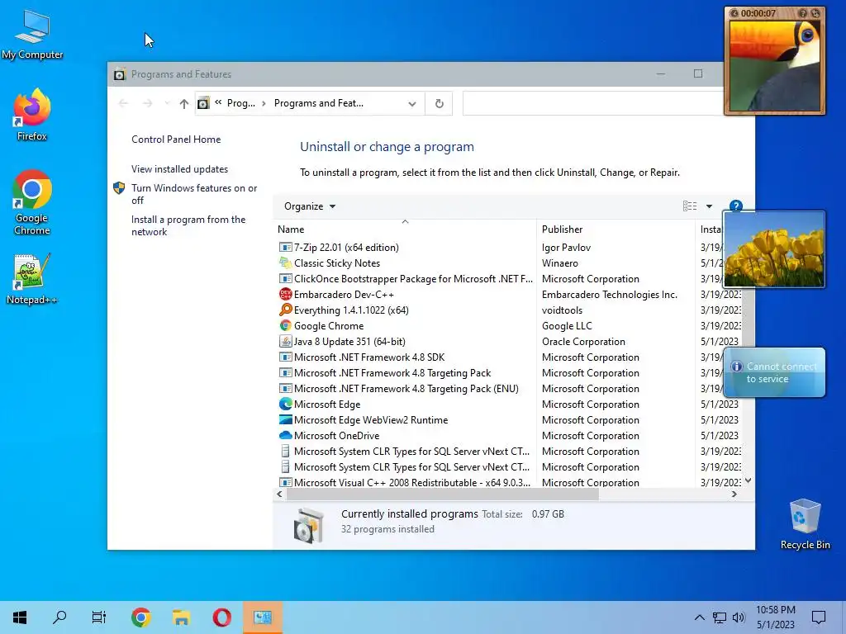Image resolution: width=846 pixels, height=634 pixels.
Task: Open My Computer desktop icon
Action: [x=32, y=34]
